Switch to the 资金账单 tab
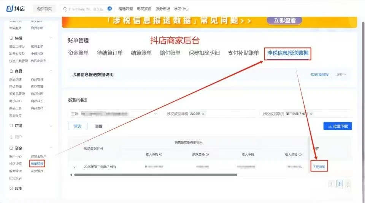Viewport: 365px width, 203px height. tap(78, 53)
